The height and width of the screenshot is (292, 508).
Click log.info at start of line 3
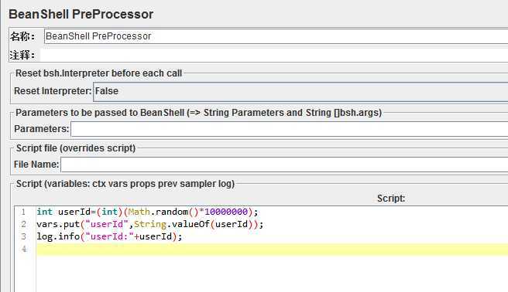click(x=58, y=236)
